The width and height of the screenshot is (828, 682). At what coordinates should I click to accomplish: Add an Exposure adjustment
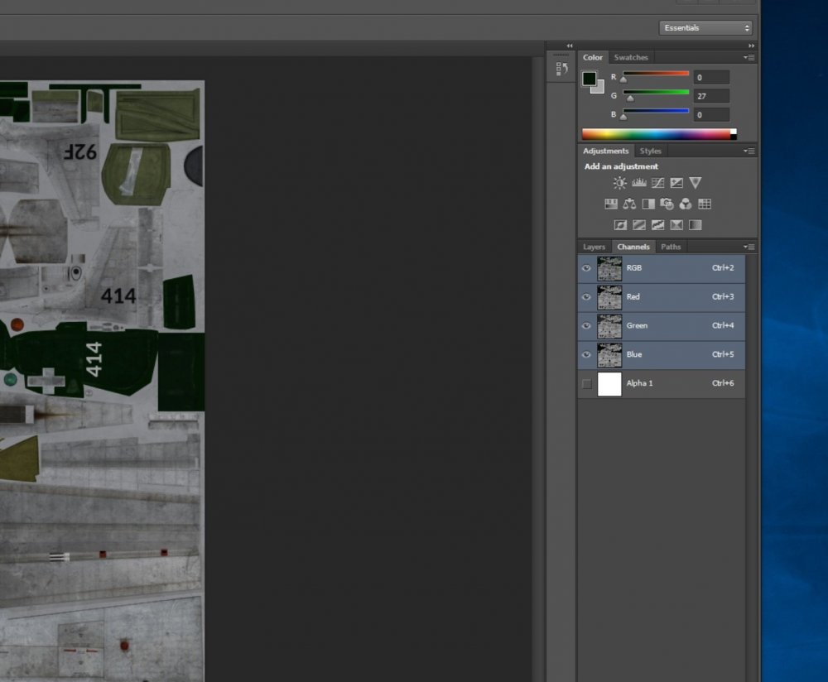click(676, 183)
